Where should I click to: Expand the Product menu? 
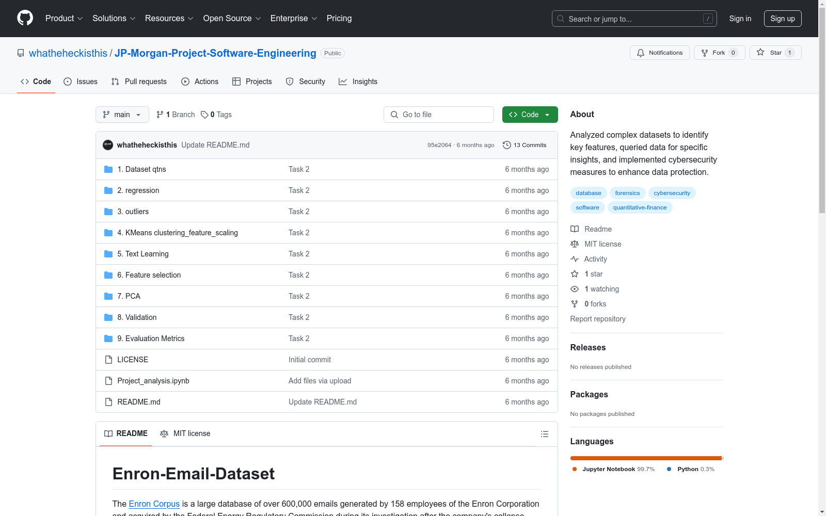tap(63, 18)
